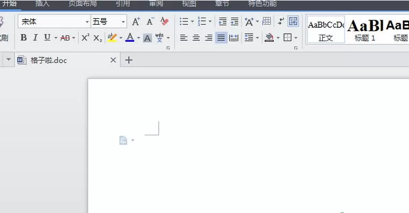The width and height of the screenshot is (409, 213).
Task: Apply 标题 1 style
Action: [x=364, y=30]
